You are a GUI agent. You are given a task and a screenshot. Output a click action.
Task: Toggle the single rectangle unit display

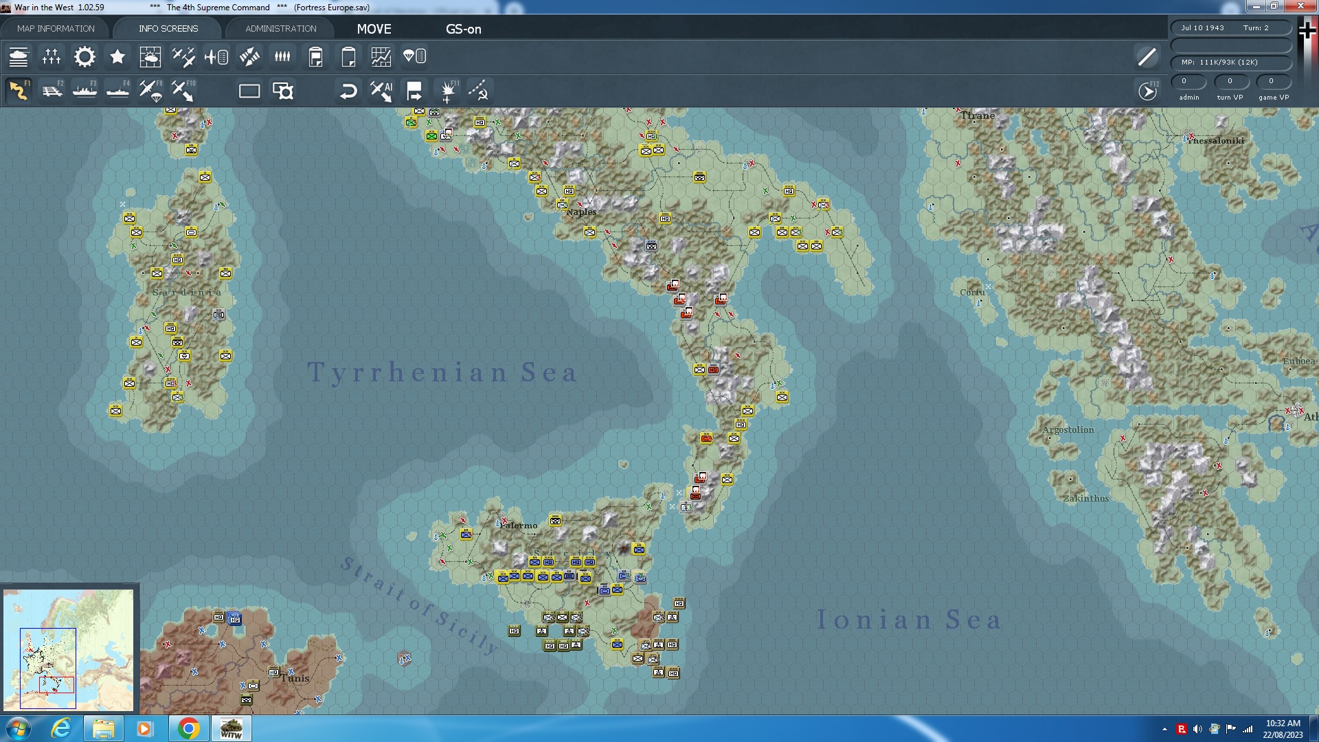[249, 91]
